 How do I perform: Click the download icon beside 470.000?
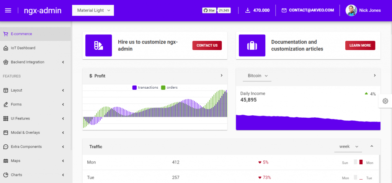click(248, 10)
